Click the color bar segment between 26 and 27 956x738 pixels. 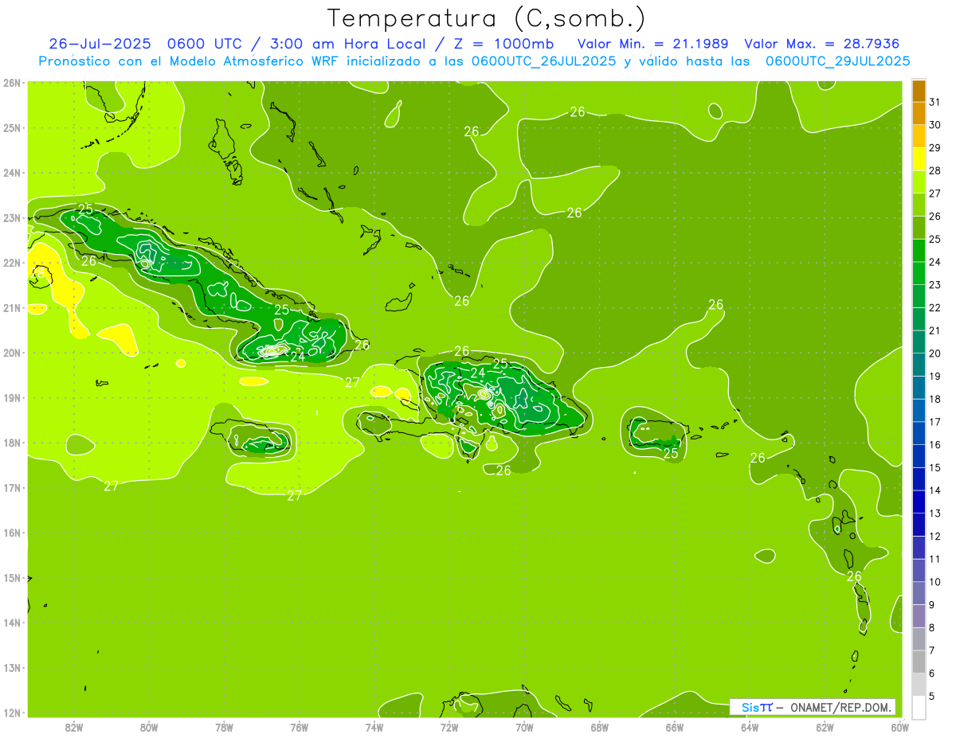click(x=919, y=204)
